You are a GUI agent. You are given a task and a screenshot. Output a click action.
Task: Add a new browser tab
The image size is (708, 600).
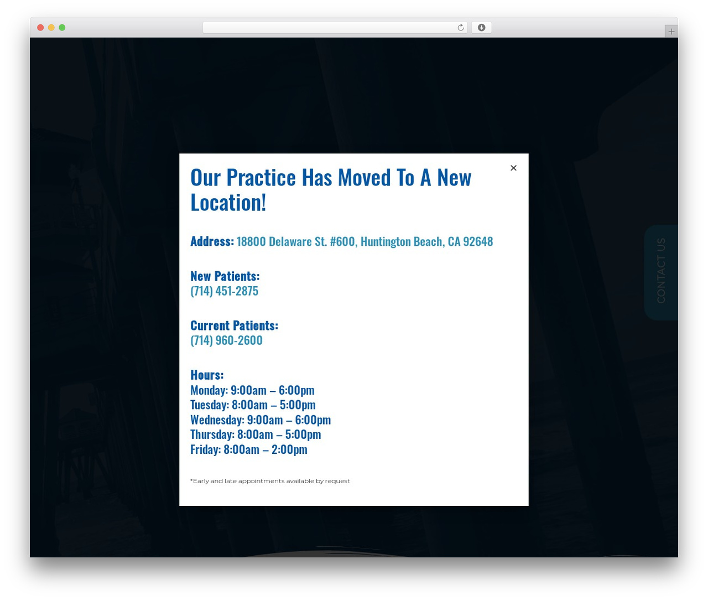tap(671, 32)
